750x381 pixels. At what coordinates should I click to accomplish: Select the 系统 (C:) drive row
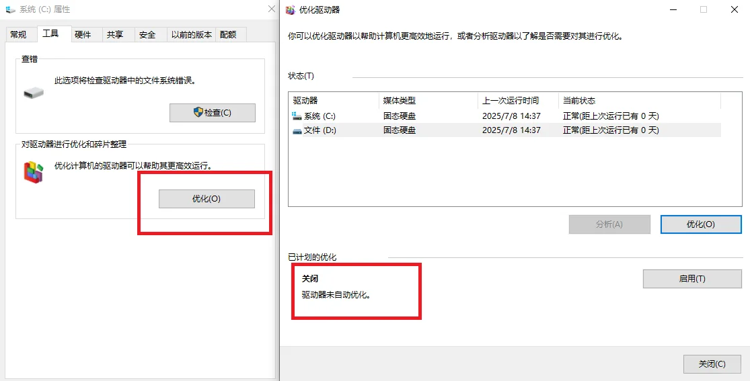[x=504, y=116]
